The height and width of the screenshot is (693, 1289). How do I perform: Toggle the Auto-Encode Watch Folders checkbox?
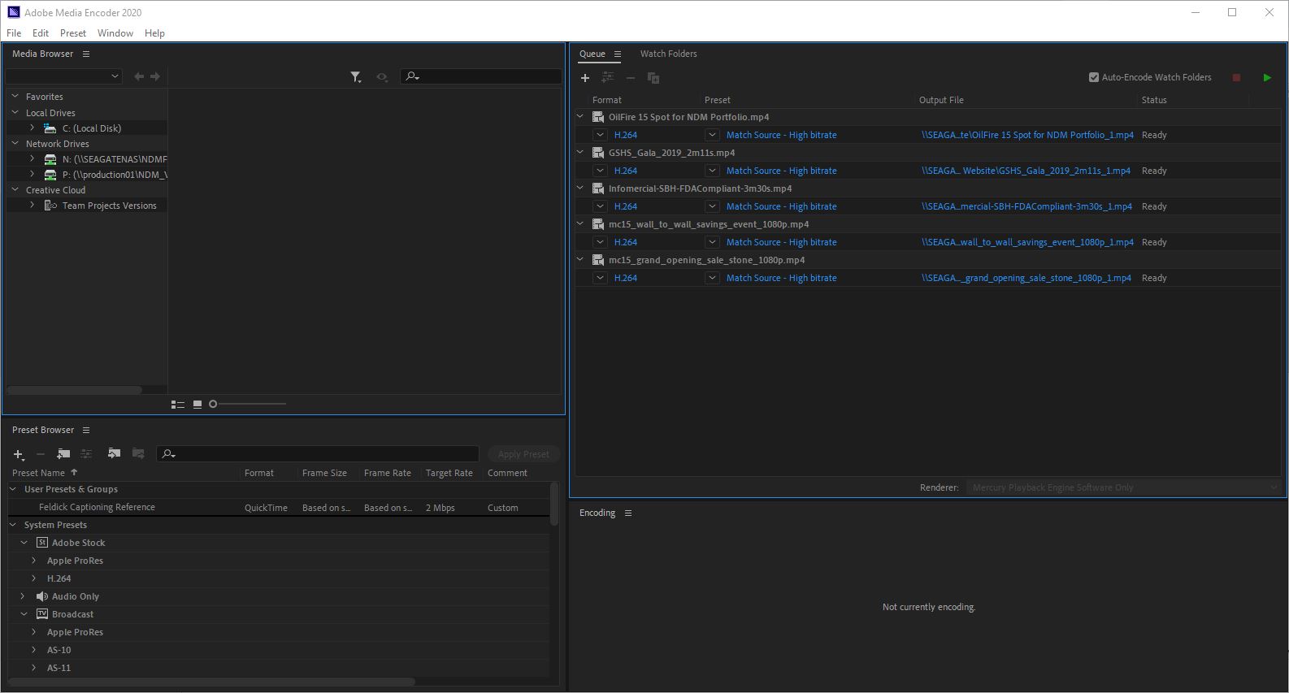tap(1094, 78)
